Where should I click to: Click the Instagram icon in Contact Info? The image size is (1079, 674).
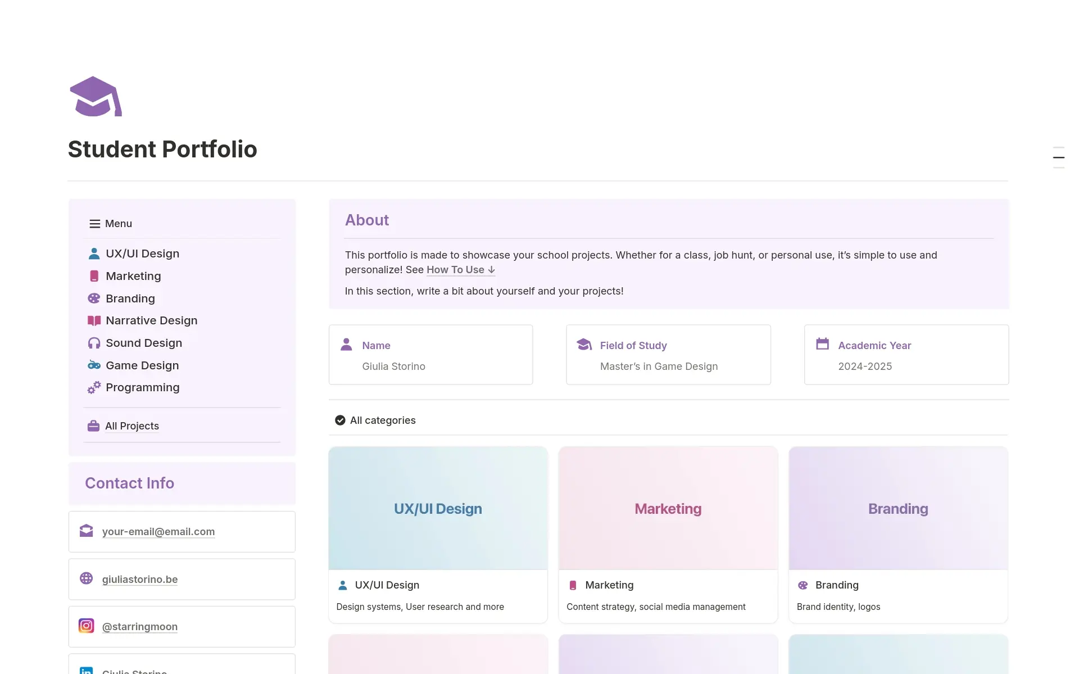pos(87,625)
